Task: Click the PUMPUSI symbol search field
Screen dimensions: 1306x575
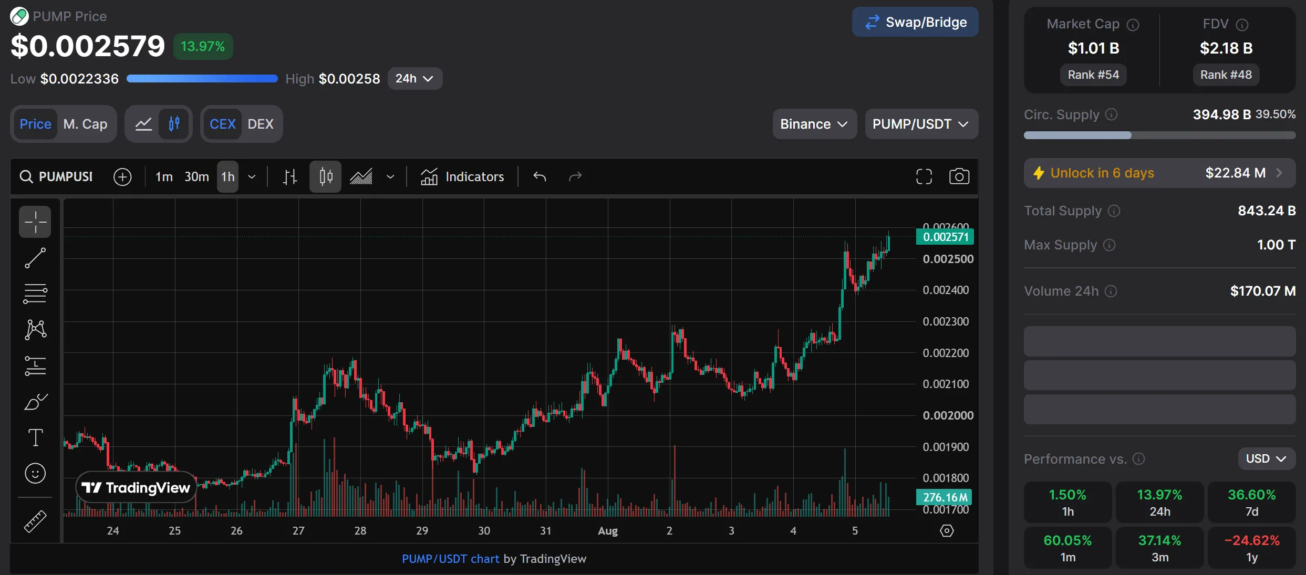Action: (56, 176)
